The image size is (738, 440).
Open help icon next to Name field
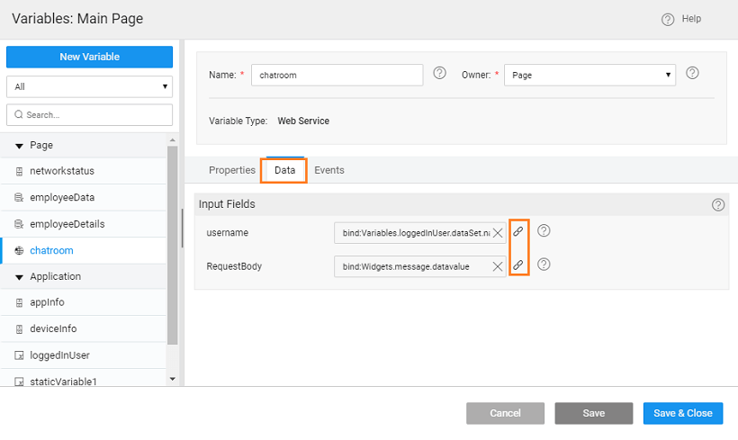point(440,74)
